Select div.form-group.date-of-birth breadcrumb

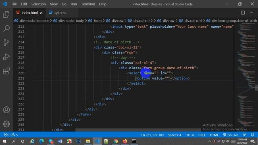click(234, 21)
